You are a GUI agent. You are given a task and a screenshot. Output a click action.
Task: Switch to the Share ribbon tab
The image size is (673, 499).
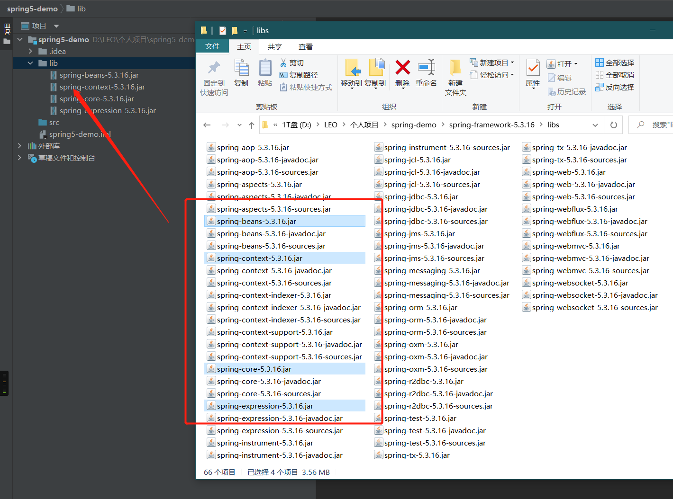pyautogui.click(x=274, y=46)
